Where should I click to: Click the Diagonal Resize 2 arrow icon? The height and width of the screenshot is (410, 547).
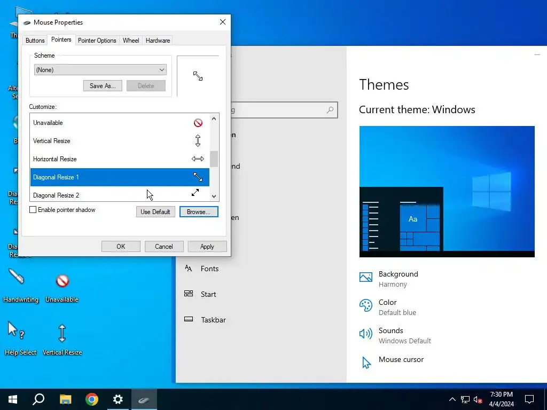click(x=196, y=192)
